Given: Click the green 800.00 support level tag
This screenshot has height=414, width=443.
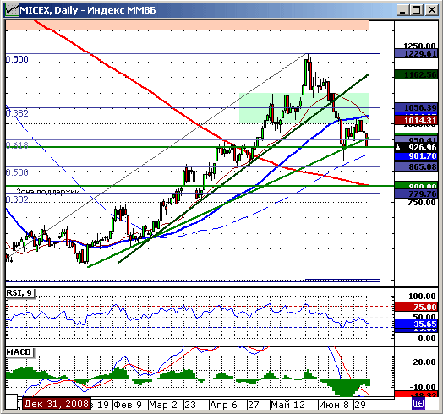Looking at the screenshot, I should click(416, 186).
